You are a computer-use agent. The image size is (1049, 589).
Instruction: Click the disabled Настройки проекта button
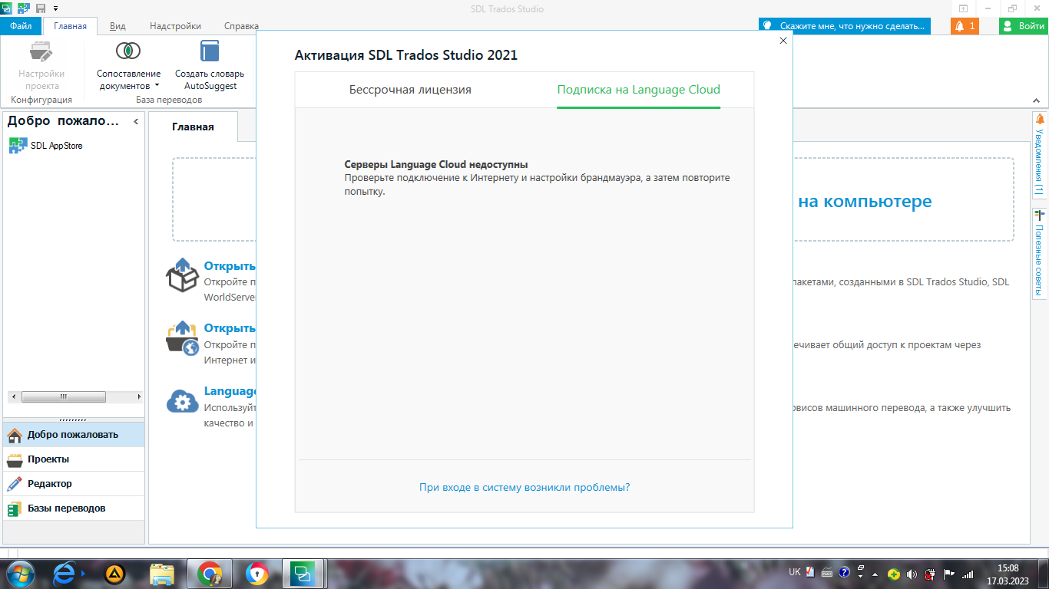coord(41,65)
